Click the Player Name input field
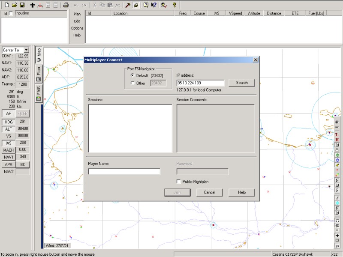Screen dimensions: 343x257 click(x=124, y=172)
